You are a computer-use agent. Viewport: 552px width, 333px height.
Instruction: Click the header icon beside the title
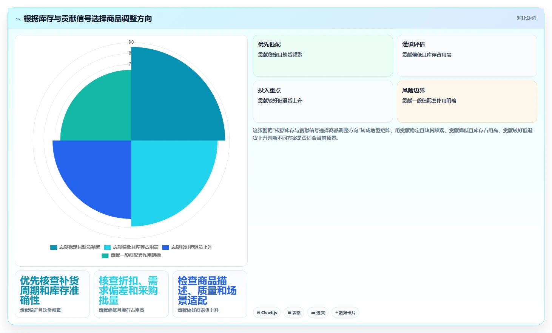[x=18, y=19]
